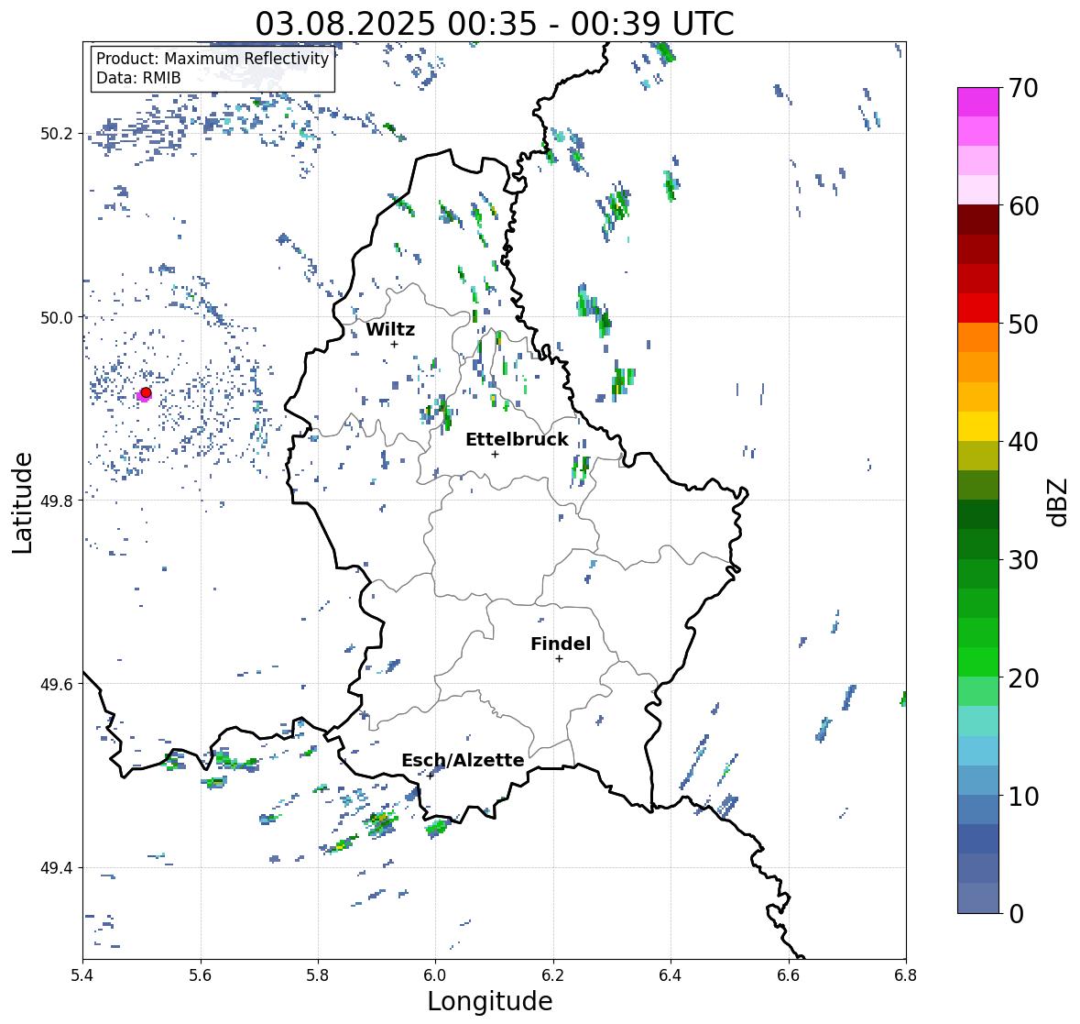Image resolution: width=1080 pixels, height=1024 pixels.
Task: Click the Findel city label
Action: pyautogui.click(x=561, y=644)
